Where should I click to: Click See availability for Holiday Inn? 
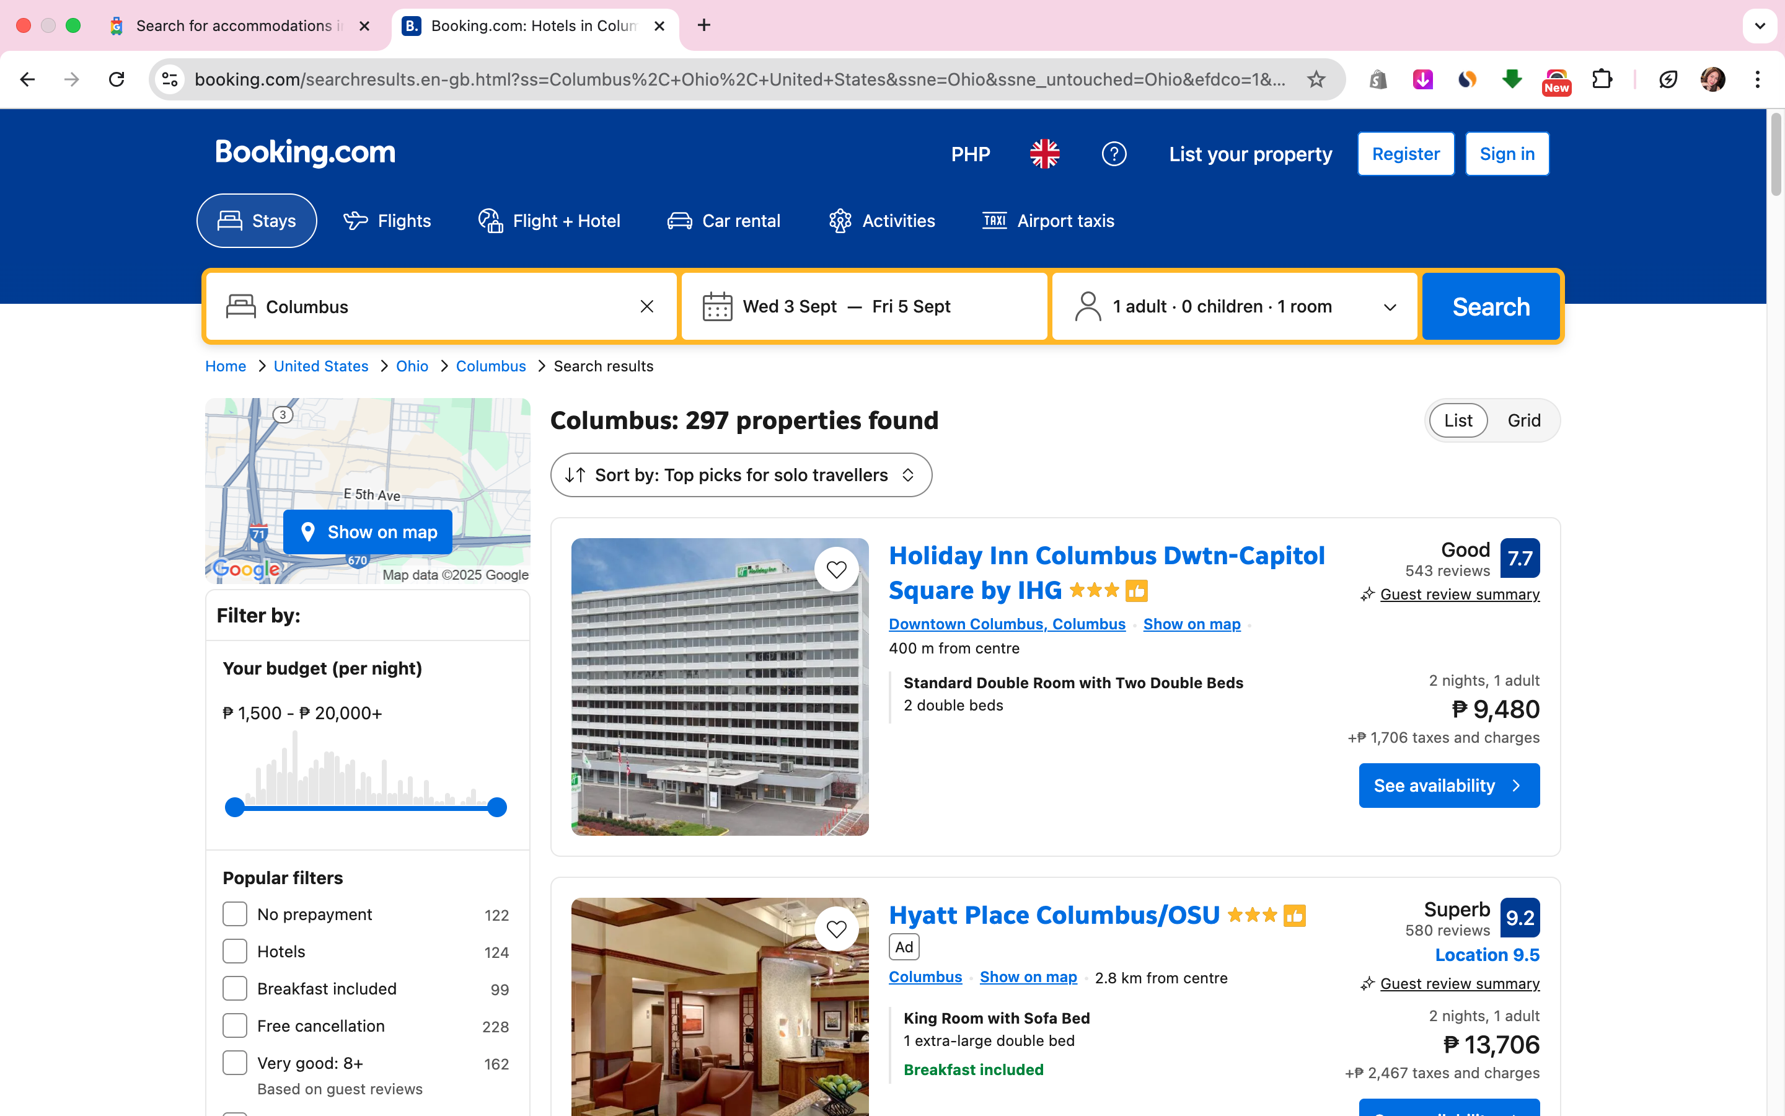[1448, 786]
